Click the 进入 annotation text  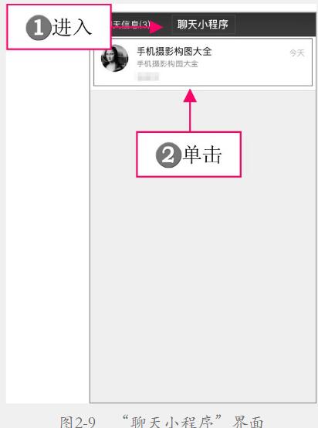tap(72, 27)
